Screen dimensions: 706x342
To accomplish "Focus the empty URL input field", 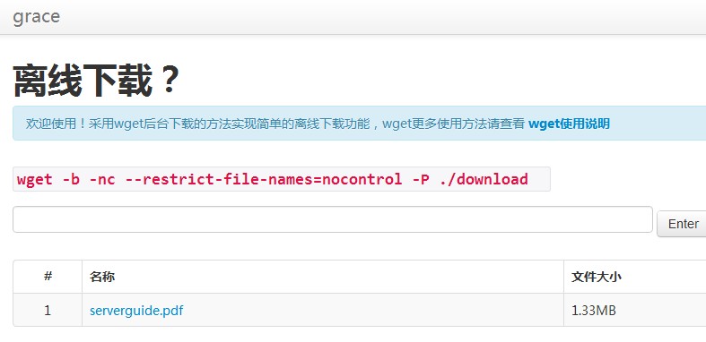I will (x=333, y=219).
